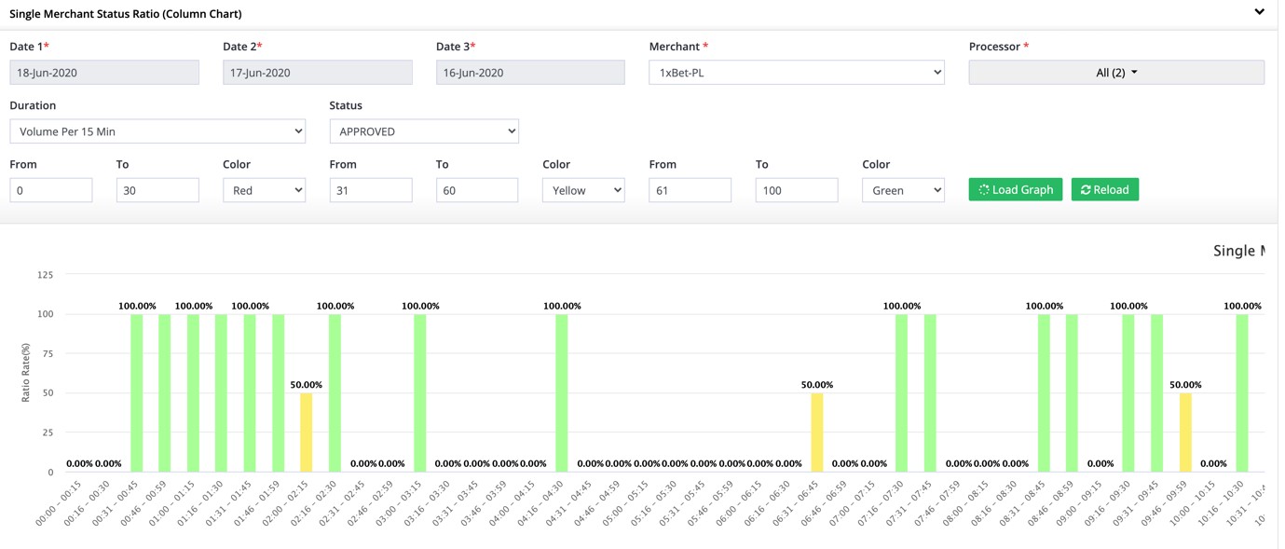Open the Processor All (2) dropdown

(1115, 73)
